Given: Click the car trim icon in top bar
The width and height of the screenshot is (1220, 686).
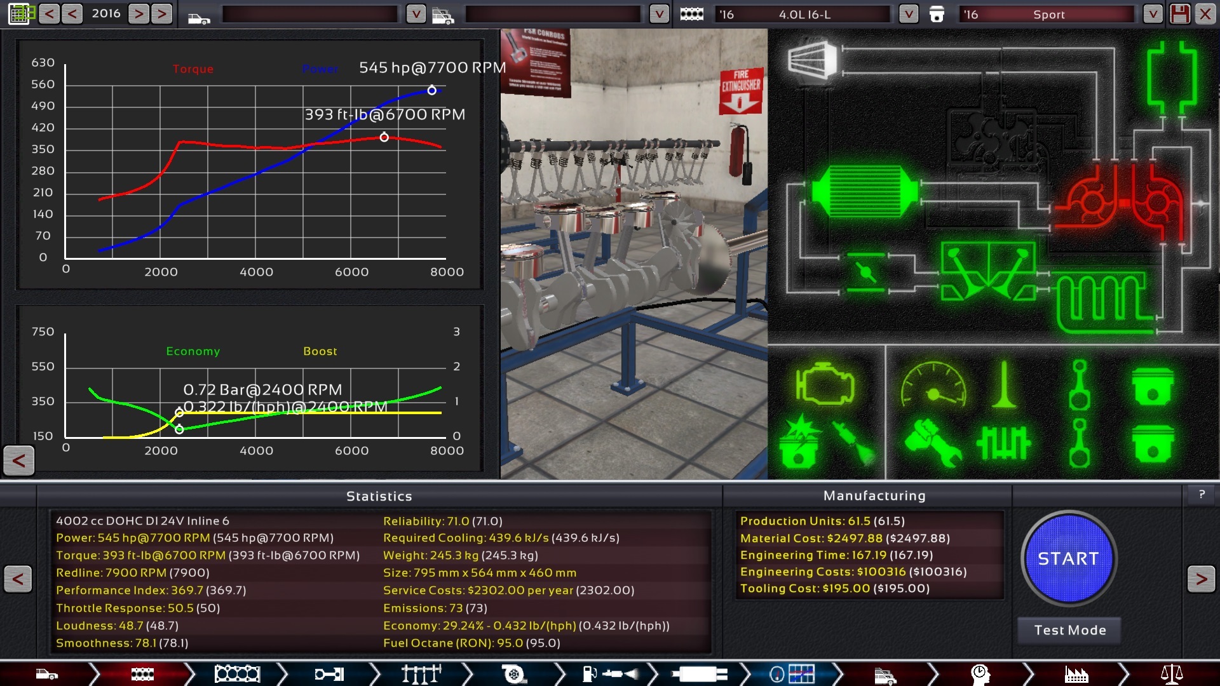Looking at the screenshot, I should tap(443, 15).
